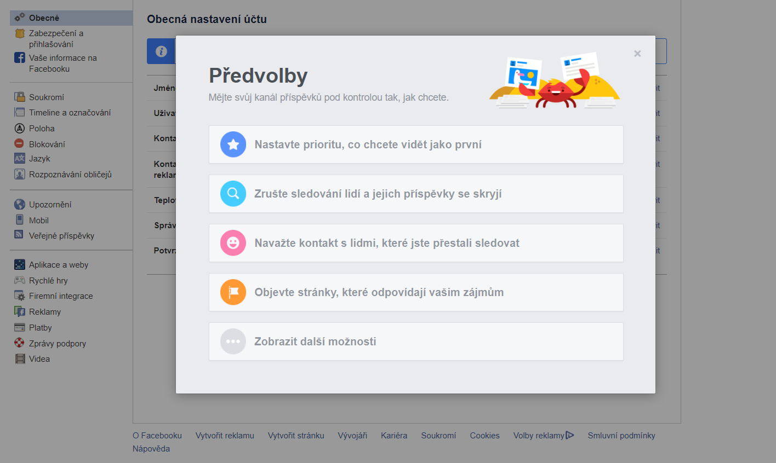This screenshot has width=776, height=463.
Task: Click the Poloha location icon
Action: pyautogui.click(x=19, y=129)
